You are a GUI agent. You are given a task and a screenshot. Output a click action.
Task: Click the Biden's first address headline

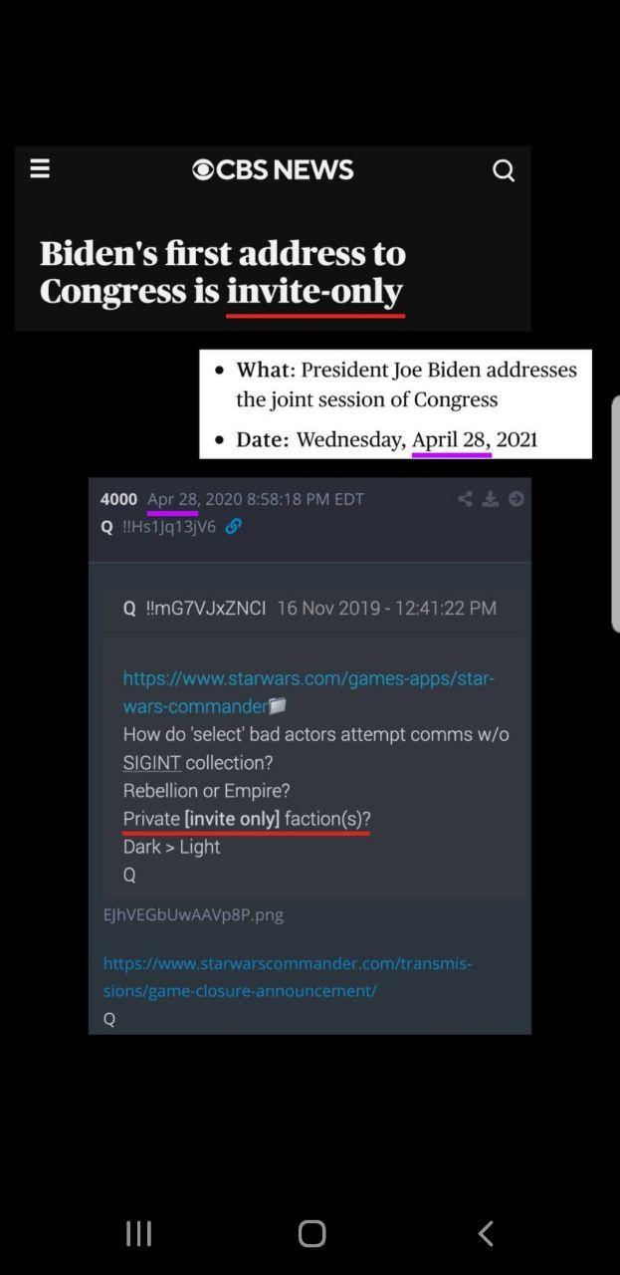[223, 272]
